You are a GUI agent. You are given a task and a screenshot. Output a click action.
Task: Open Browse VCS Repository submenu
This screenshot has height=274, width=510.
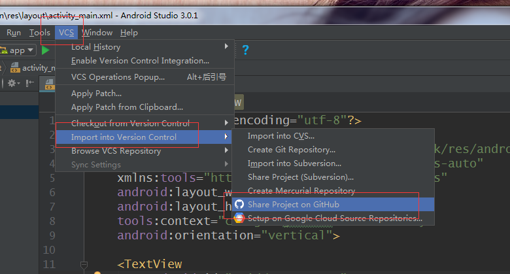click(144, 150)
